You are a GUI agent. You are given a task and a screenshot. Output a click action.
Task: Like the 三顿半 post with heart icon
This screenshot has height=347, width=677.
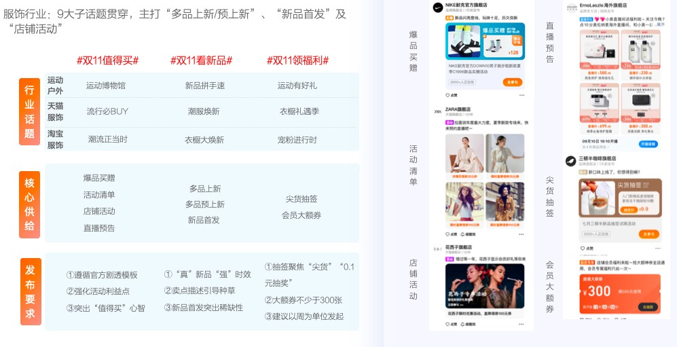(x=583, y=248)
